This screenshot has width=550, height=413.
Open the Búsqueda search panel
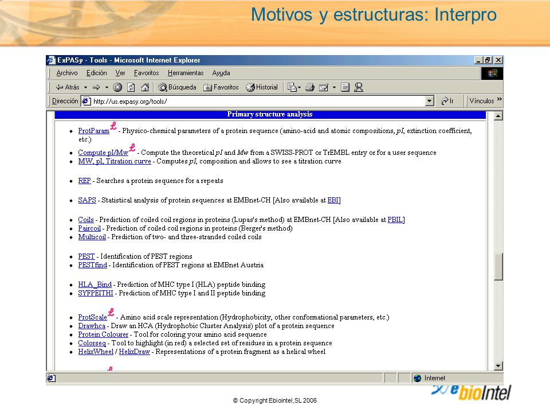click(x=177, y=87)
